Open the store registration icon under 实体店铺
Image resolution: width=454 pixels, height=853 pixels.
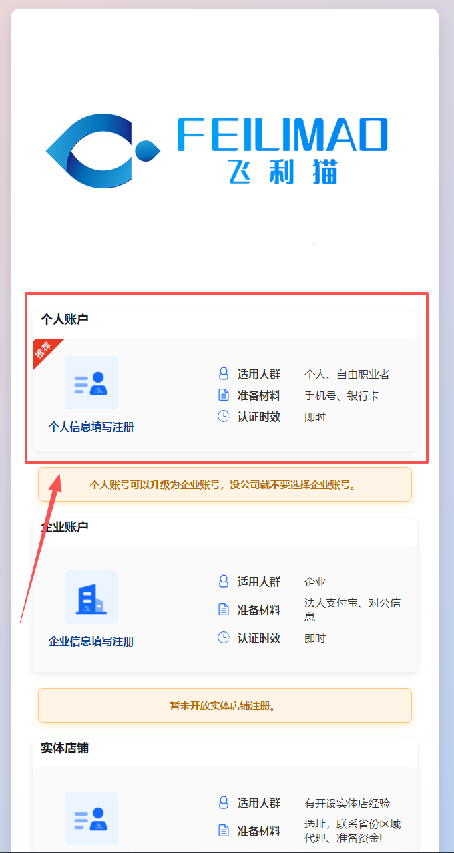(91, 818)
